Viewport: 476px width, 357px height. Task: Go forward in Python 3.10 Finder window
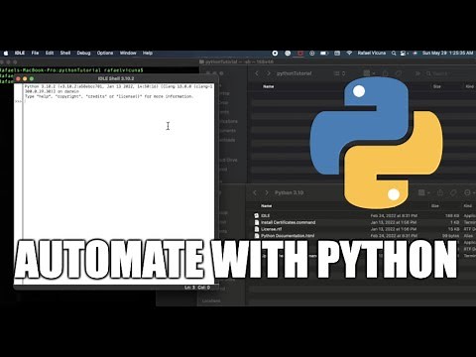point(267,192)
